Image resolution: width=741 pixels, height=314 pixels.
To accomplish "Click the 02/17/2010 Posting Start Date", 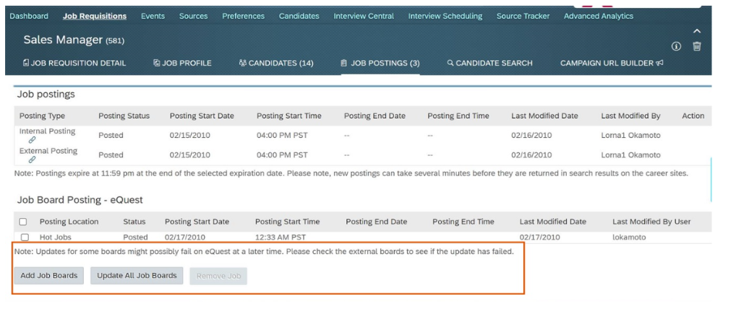I will click(185, 237).
